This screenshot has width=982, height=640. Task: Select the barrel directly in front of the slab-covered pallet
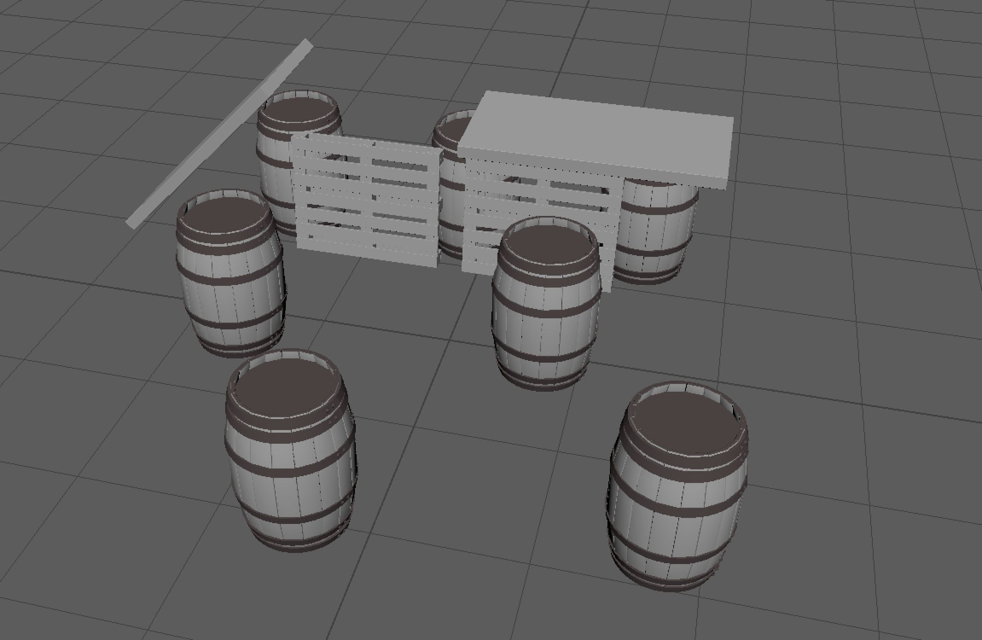pos(546,304)
